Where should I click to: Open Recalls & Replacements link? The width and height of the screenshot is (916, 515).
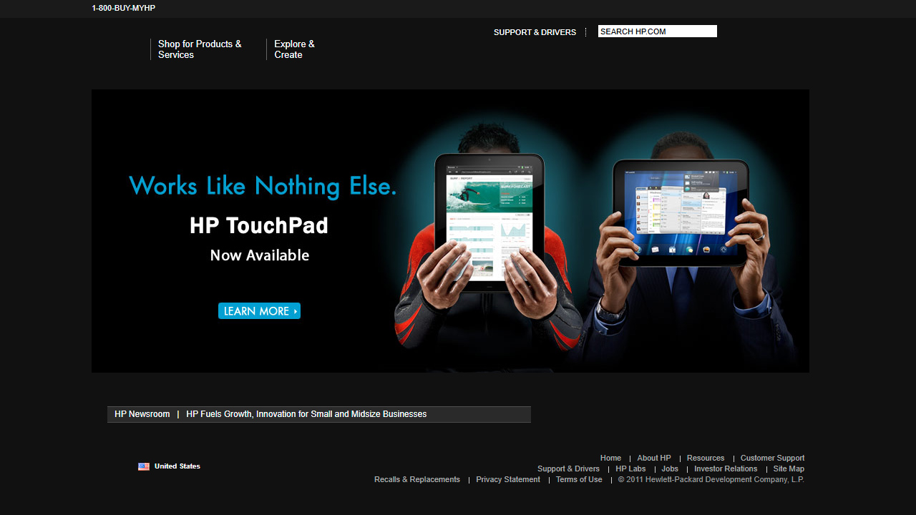pyautogui.click(x=417, y=479)
